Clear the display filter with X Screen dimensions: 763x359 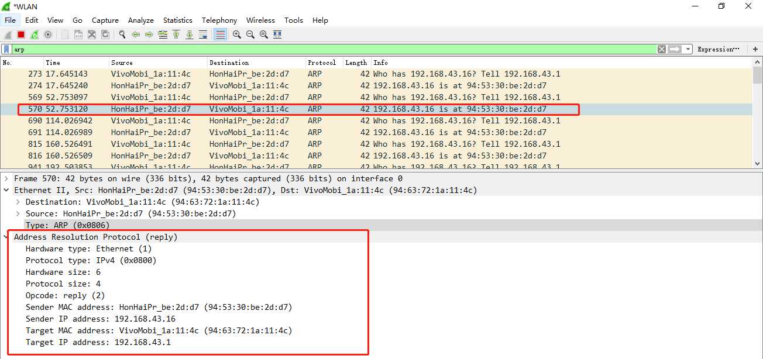coord(662,49)
